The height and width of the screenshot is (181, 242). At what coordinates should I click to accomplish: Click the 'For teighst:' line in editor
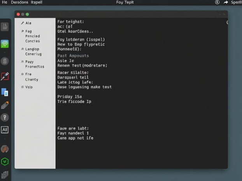tap(71, 22)
